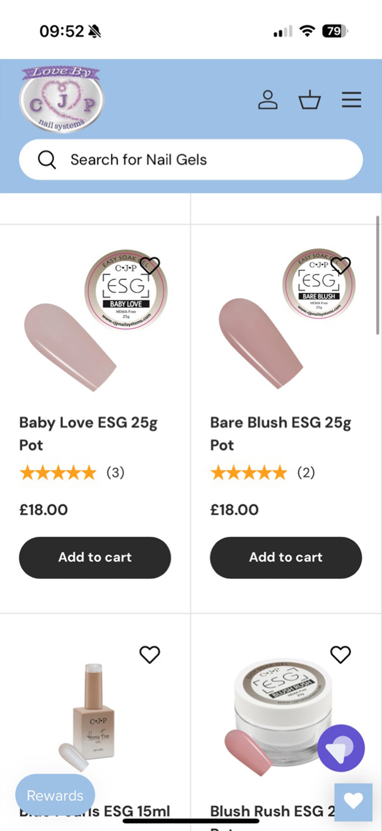The image size is (382, 831).
Task: Toggle wishlist heart on Blush Rush product
Action: click(x=340, y=655)
